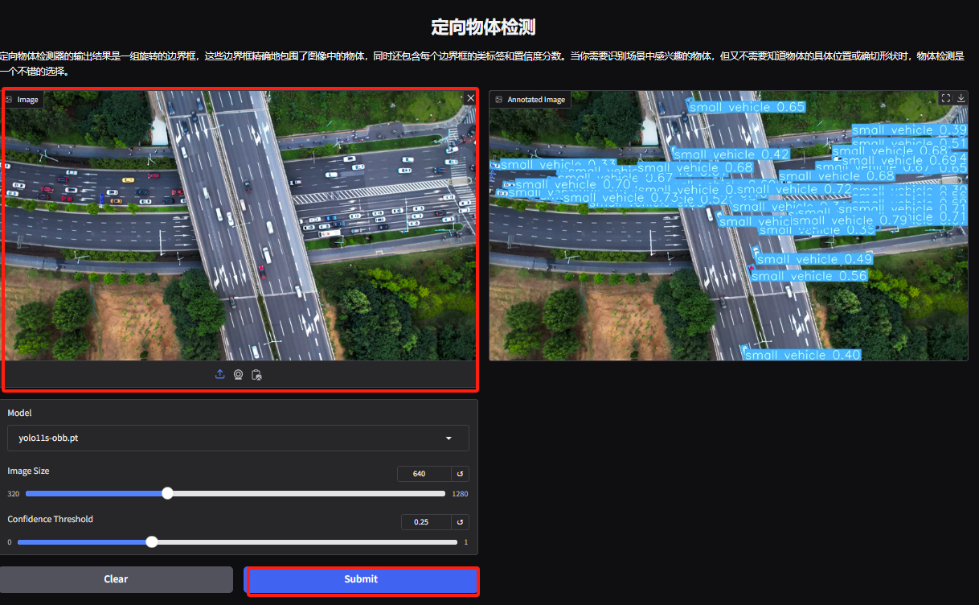Screen dimensions: 979x605
Task: View the Annotated Image in fullscreen
Action: click(946, 98)
